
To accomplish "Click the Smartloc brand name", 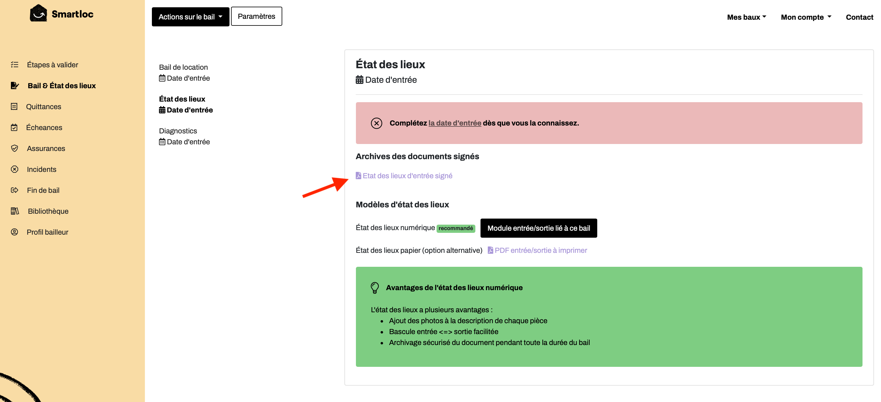I will click(72, 14).
